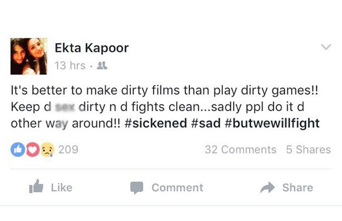Open the #butwewillfight hashtag
The width and height of the screenshot is (342, 221).
271,123
